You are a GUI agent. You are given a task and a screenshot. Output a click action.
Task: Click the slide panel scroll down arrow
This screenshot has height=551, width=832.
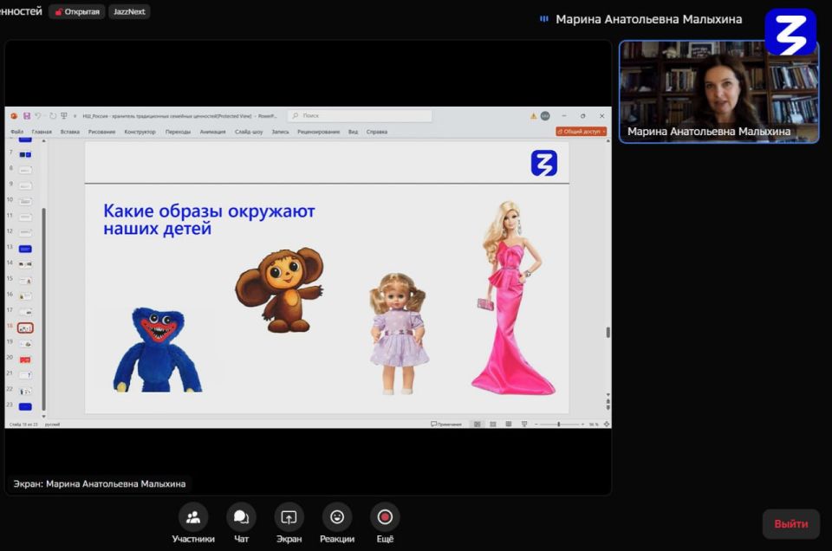coord(43,417)
